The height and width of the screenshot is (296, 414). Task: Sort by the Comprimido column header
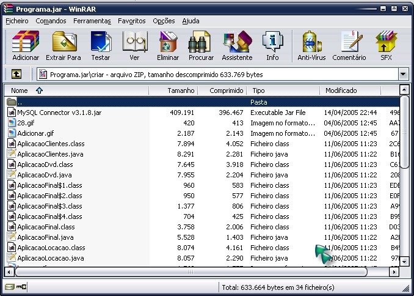tap(222, 91)
